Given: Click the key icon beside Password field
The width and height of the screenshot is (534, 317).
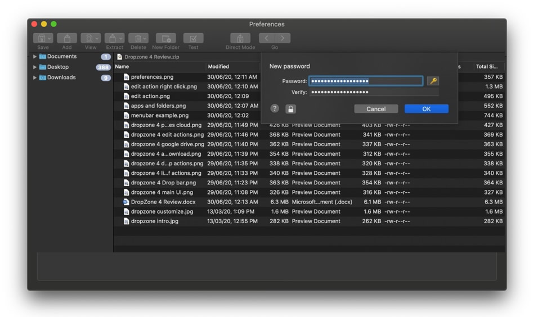Looking at the screenshot, I should coord(433,81).
